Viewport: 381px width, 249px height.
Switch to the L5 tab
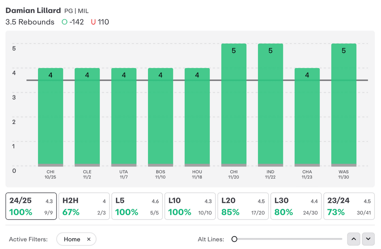click(137, 206)
